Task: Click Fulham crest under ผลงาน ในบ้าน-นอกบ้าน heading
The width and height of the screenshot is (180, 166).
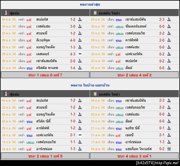Action: click(x=6, y=94)
